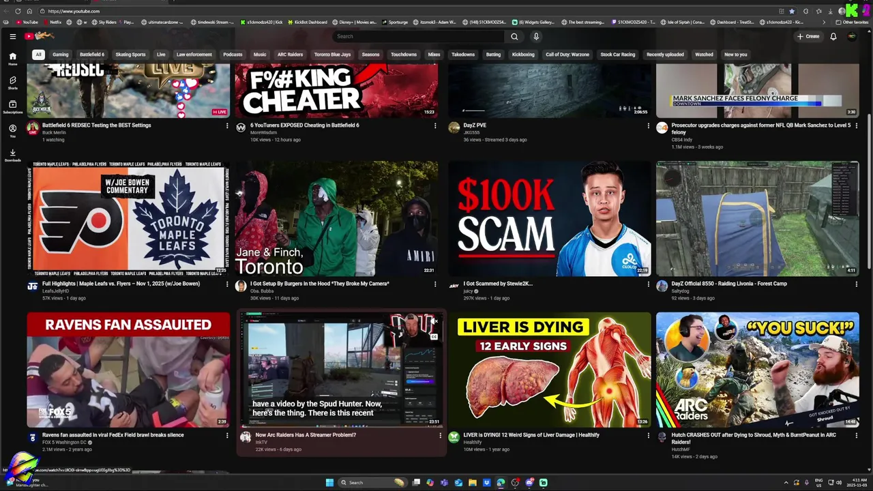This screenshot has height=491, width=873.
Task: Open more options for Prosecutor upgrades charges video
Action: pos(856,125)
